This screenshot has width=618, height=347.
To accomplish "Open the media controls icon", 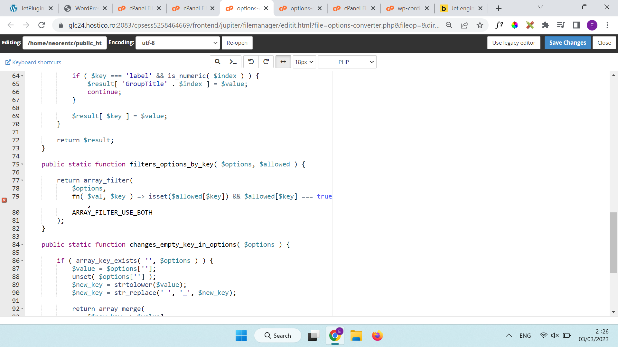I will (x=561, y=25).
